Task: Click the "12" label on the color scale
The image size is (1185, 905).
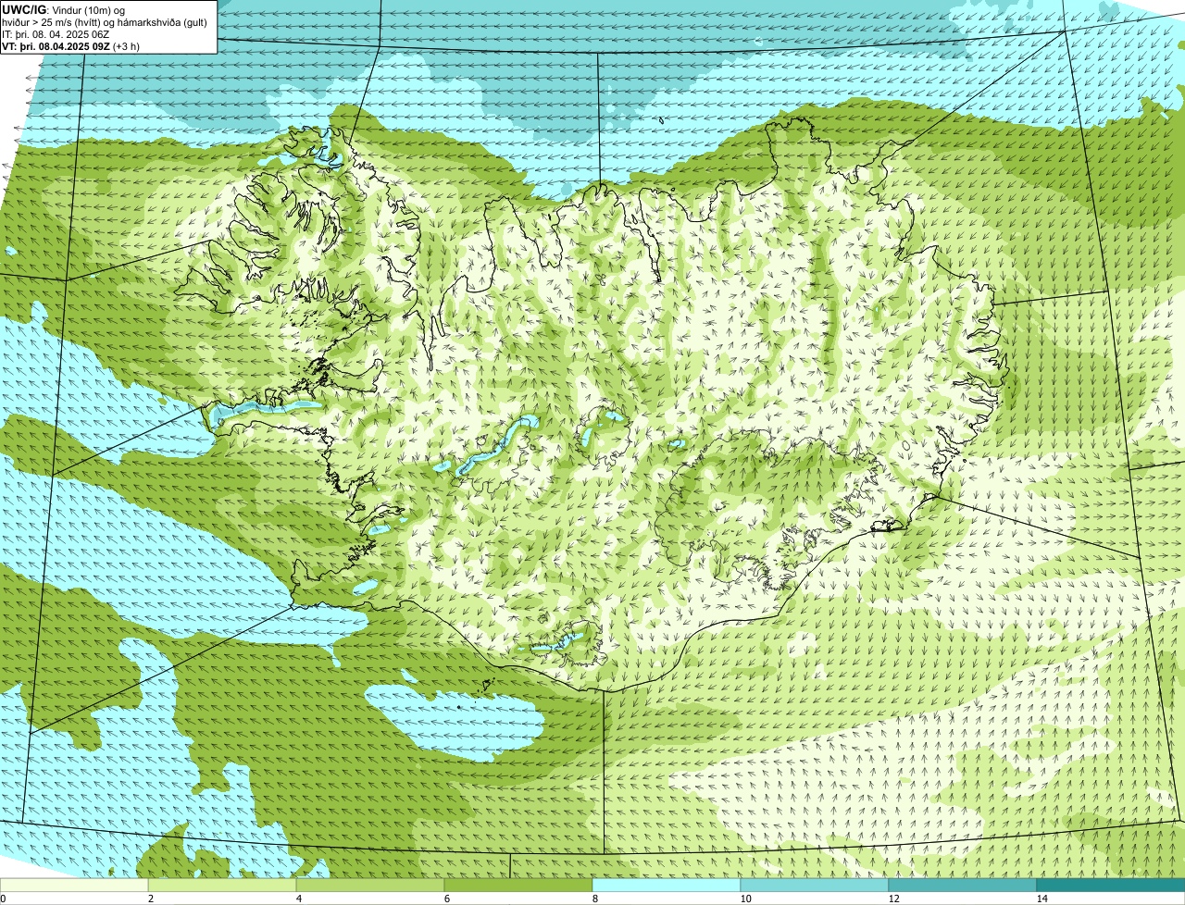Action: 893,899
